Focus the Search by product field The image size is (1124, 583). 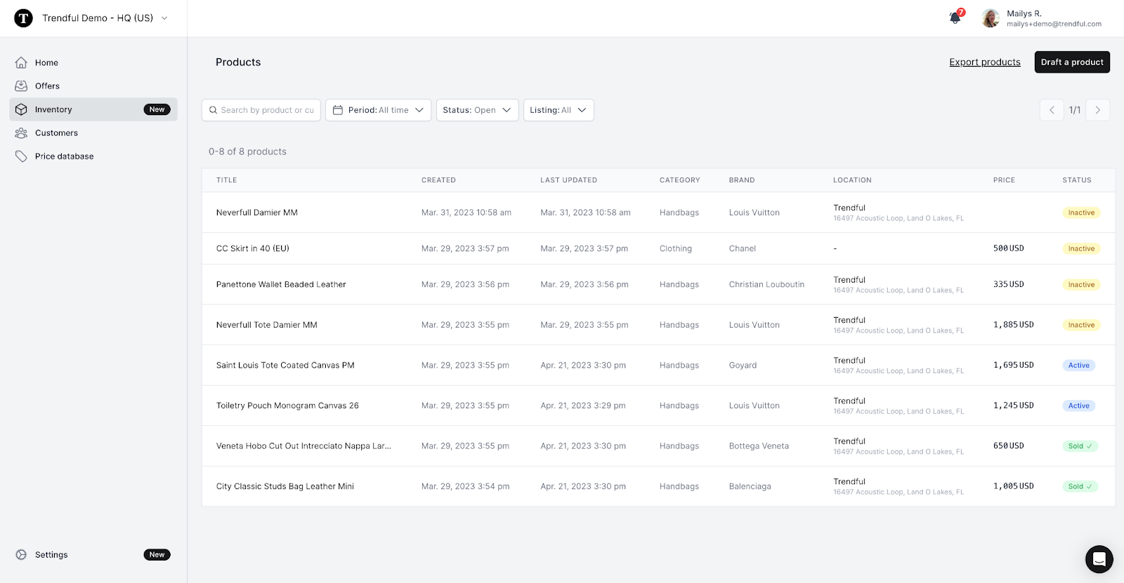(261, 110)
